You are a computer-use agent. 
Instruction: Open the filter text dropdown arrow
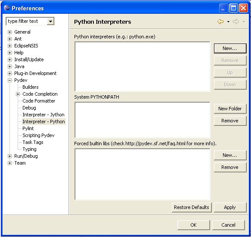pos(50,21)
